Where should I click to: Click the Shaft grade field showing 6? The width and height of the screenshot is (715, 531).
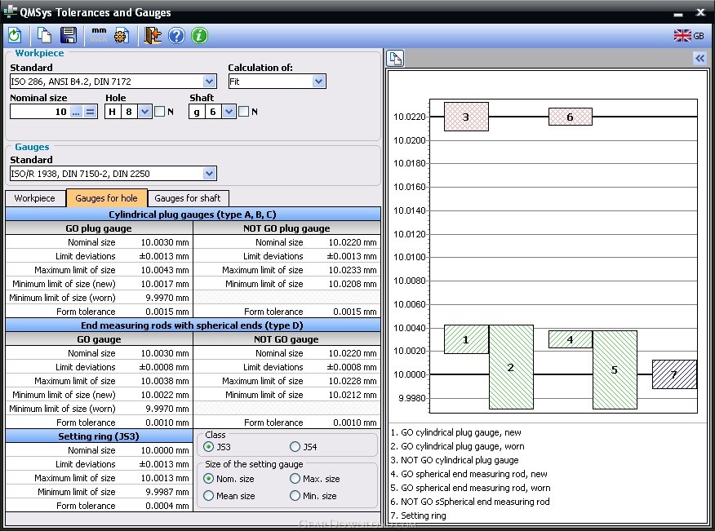213,112
